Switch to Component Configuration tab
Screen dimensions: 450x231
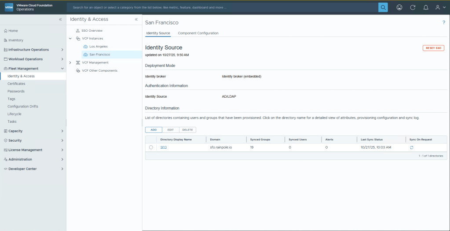[198, 33]
